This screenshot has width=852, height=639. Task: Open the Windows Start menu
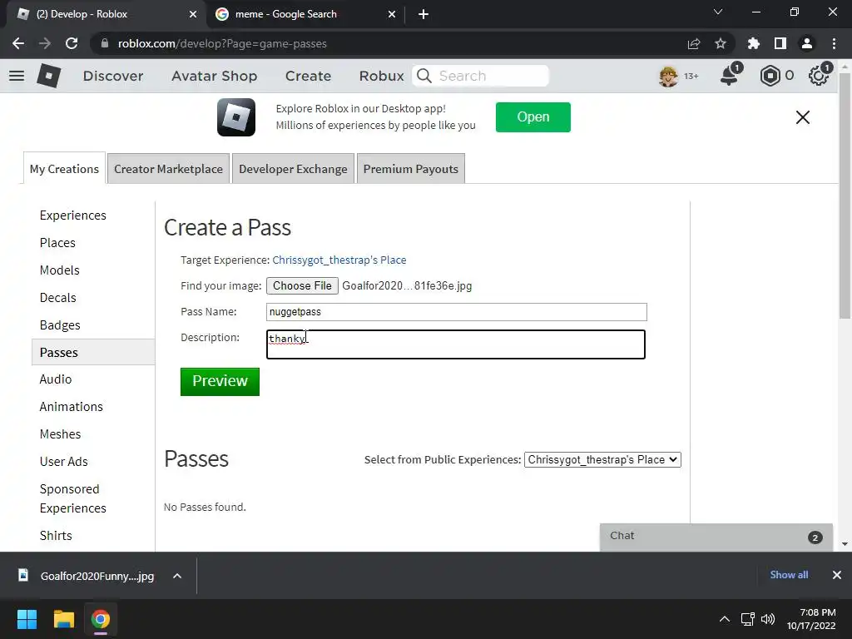[x=27, y=619]
